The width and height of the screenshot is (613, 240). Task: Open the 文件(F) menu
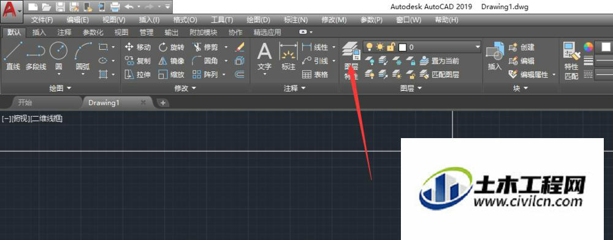[42, 20]
